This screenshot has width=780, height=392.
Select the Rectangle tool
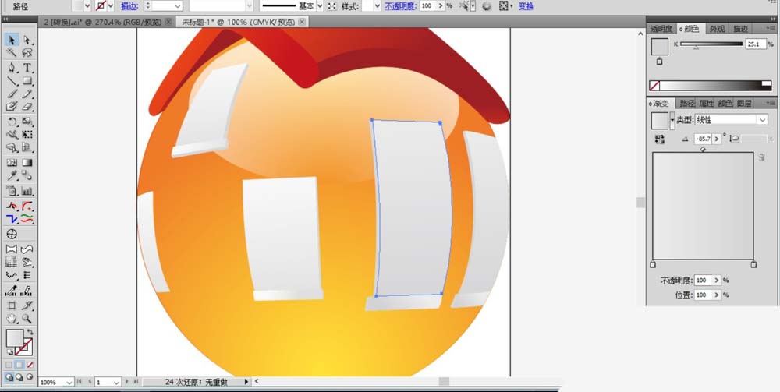point(27,81)
